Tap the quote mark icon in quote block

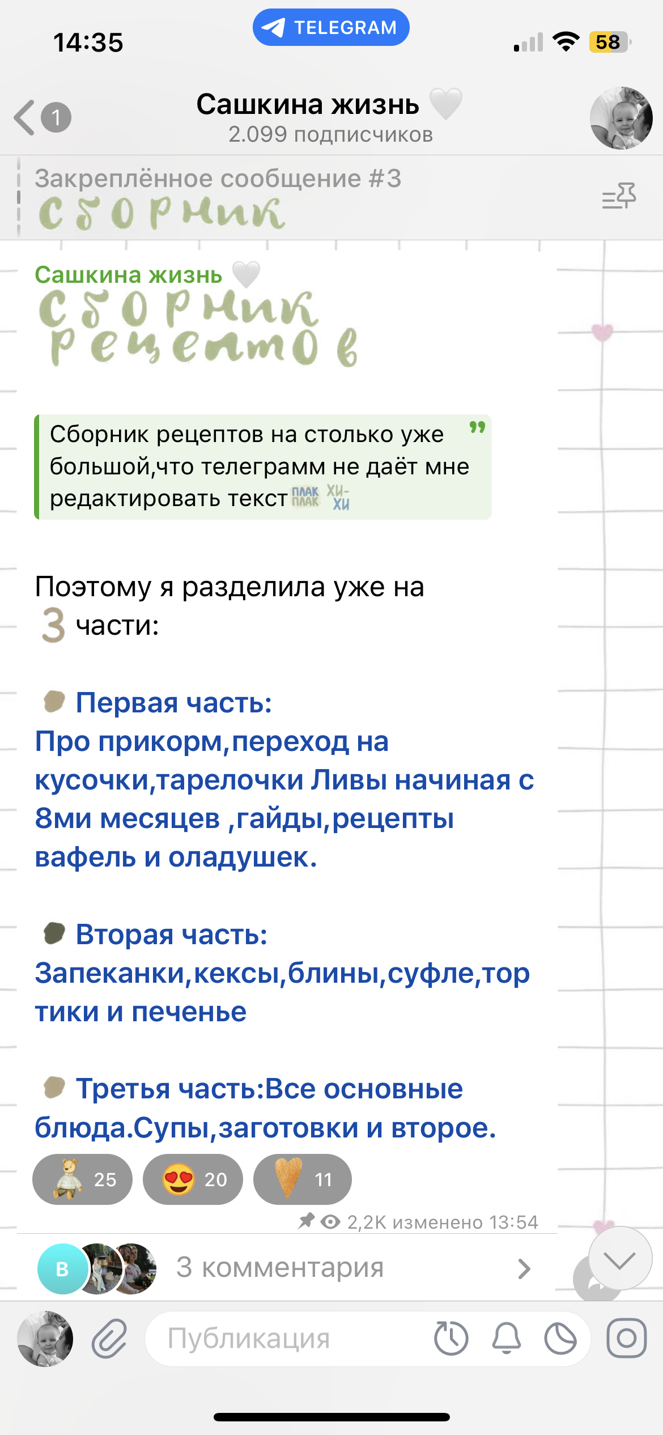[x=477, y=427]
